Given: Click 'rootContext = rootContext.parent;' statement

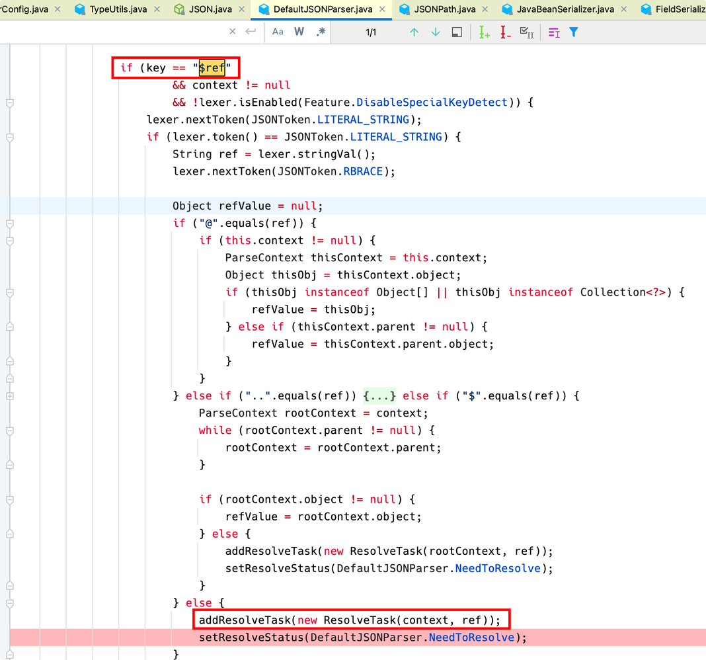Looking at the screenshot, I should coord(333,448).
